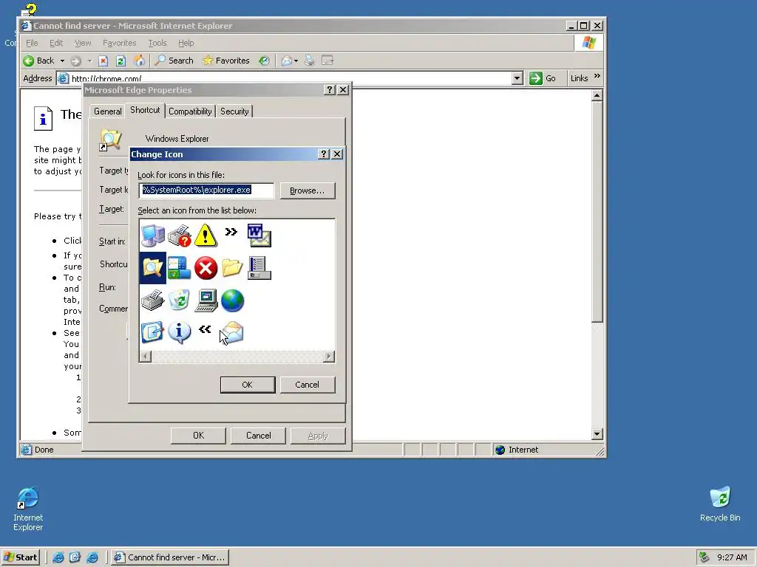Open Favorites from IE toolbar

pyautogui.click(x=226, y=61)
